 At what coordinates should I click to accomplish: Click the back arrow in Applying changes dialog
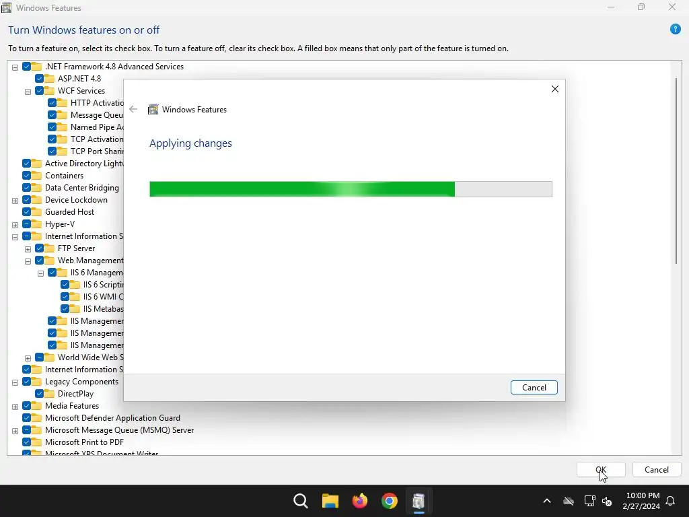133,110
